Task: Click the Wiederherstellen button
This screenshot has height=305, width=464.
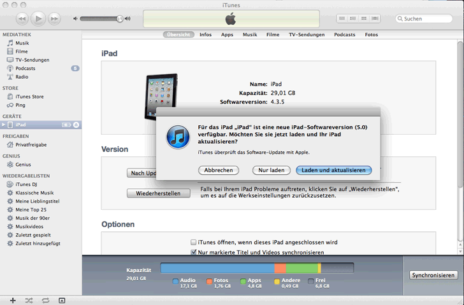Action: (x=158, y=193)
